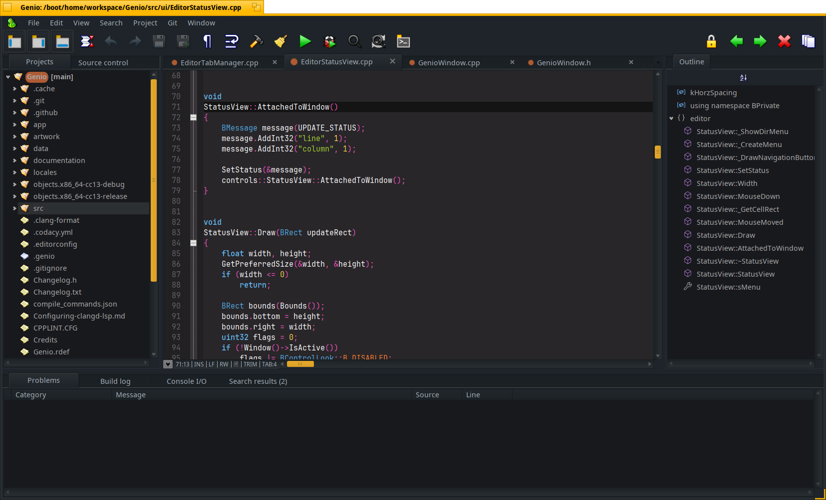
Task: Toggle whitespace display with the paragraph icon
Action: click(207, 41)
